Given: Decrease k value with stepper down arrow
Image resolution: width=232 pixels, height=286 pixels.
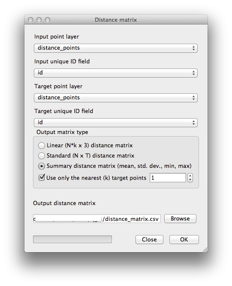Looking at the screenshot, I should pyautogui.click(x=190, y=180).
